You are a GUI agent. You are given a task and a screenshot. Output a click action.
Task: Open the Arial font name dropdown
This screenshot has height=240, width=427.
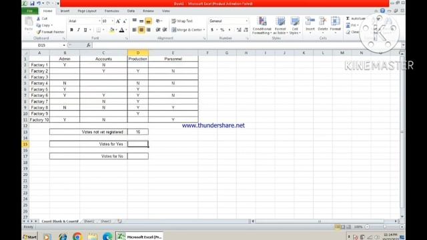click(x=99, y=21)
